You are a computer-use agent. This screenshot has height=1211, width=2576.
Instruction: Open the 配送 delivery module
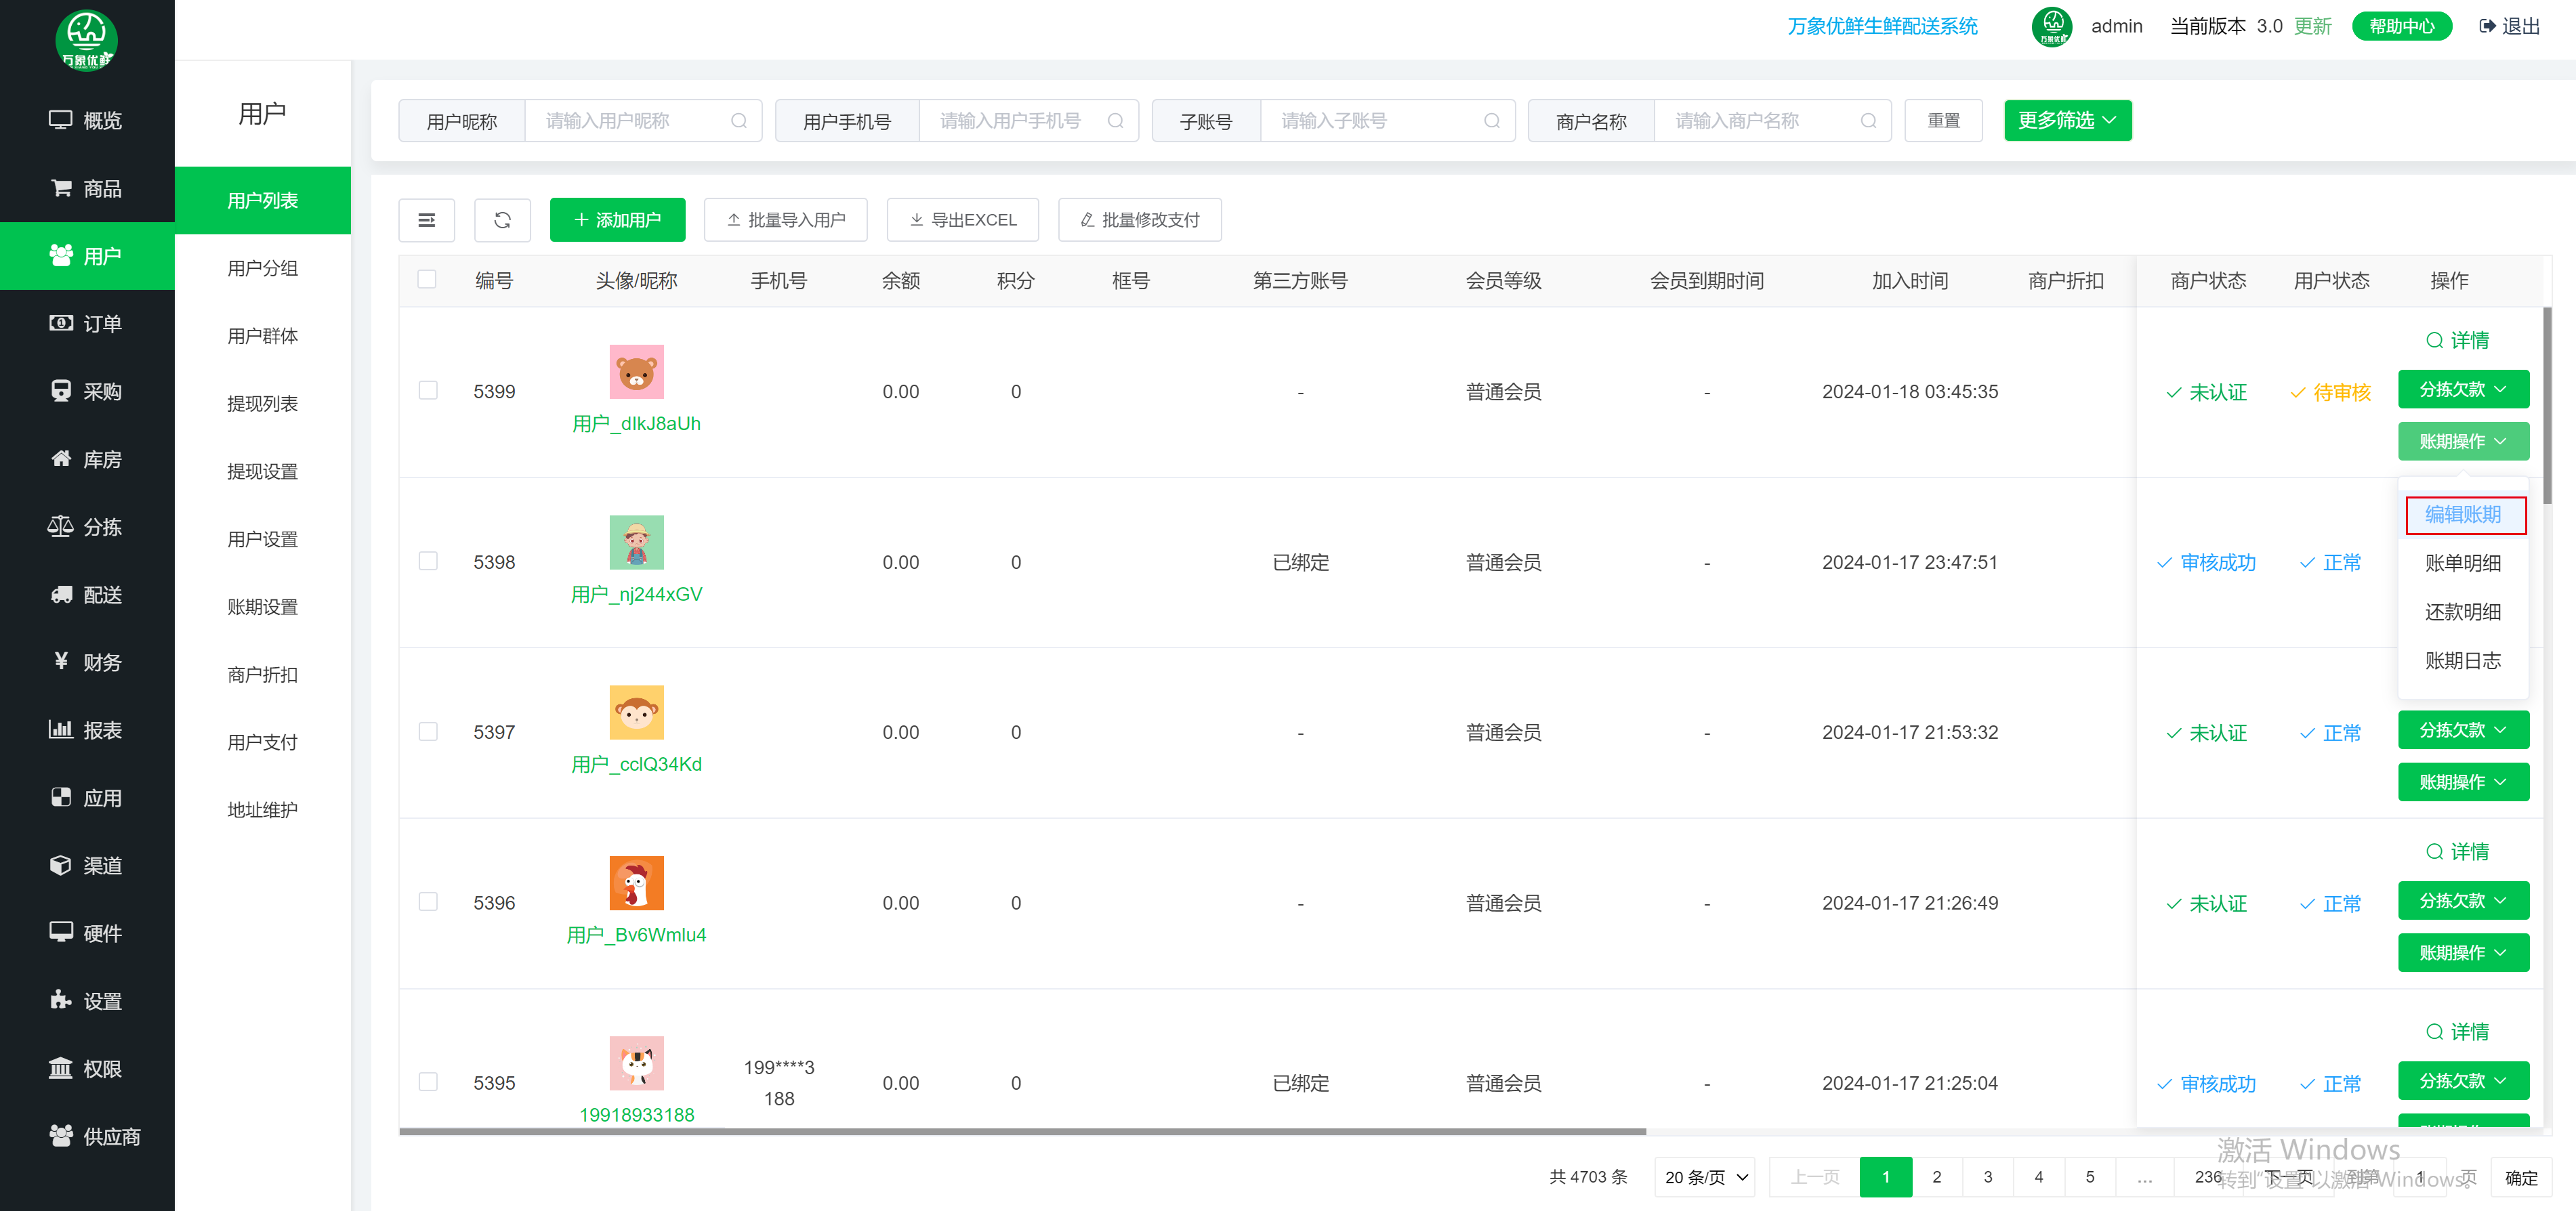pyautogui.click(x=87, y=594)
